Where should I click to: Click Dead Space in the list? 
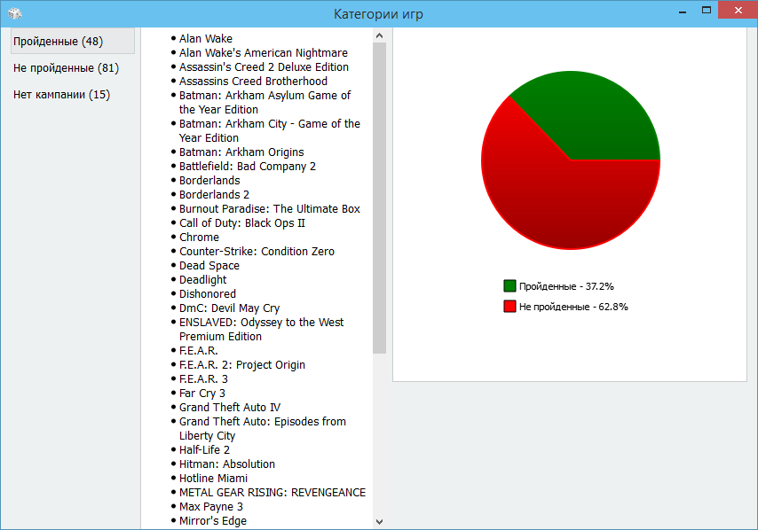[209, 266]
